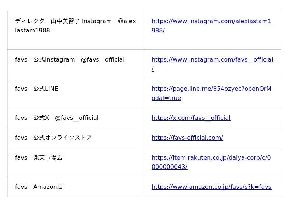Viewport: 295px width, 208px height.
Task: Click the word favs before 楽天市場店
Action: pos(21,158)
